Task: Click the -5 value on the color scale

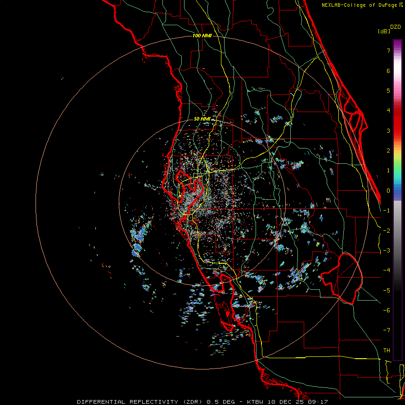Action: pyautogui.click(x=387, y=291)
